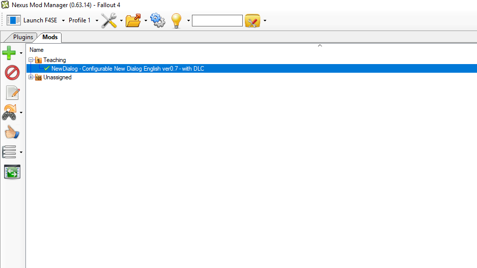Toggle the NewDialog mod green checkmark
This screenshot has width=477, height=268.
47,68
